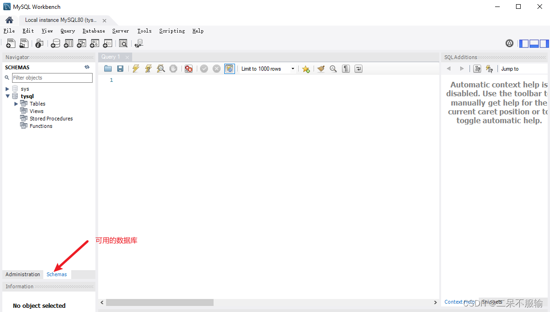Toggle continue-on-error script execution
Image resolution: width=550 pixels, height=312 pixels.
click(189, 69)
